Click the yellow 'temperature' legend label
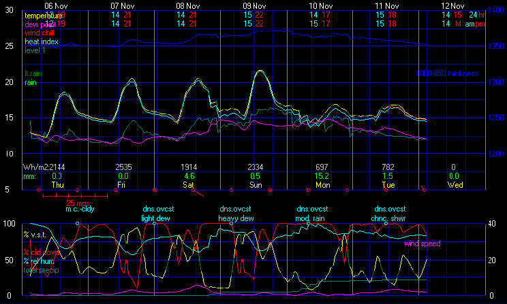 (x=44, y=16)
